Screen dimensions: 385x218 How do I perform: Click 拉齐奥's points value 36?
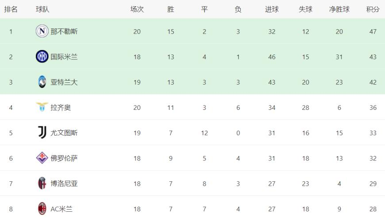pyautogui.click(x=373, y=107)
